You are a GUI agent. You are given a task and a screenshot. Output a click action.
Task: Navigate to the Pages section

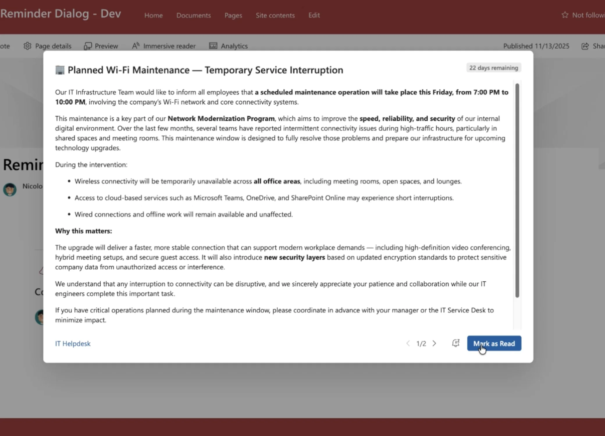click(x=233, y=15)
